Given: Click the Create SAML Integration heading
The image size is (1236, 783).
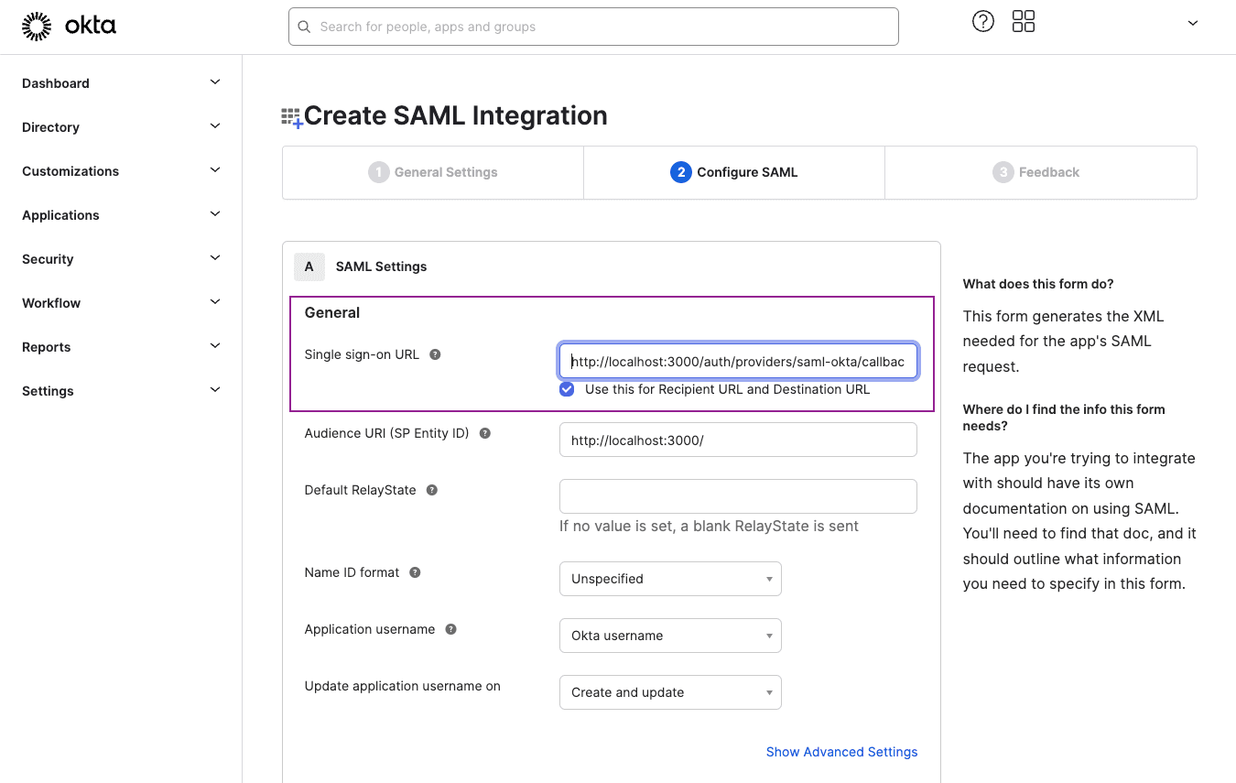Looking at the screenshot, I should click(x=456, y=115).
